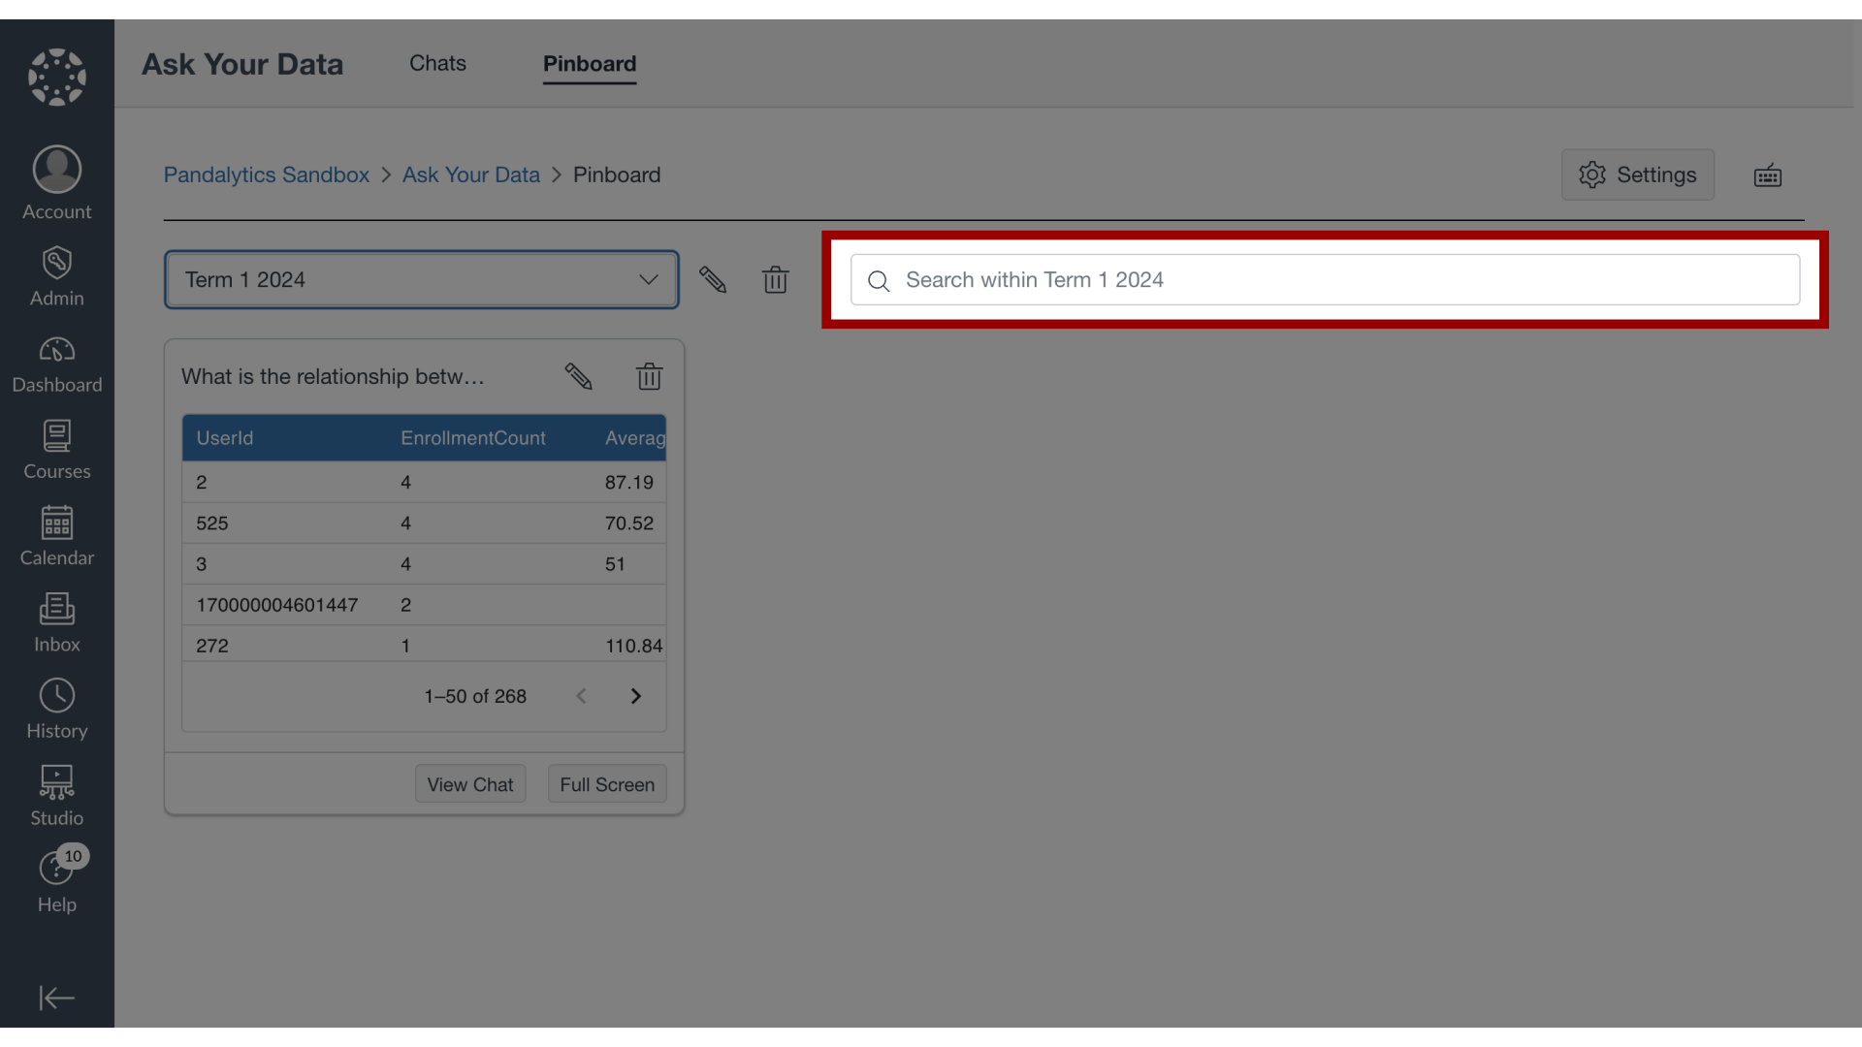The image size is (1862, 1047).
Task: Navigate to Courses section
Action: point(56,451)
